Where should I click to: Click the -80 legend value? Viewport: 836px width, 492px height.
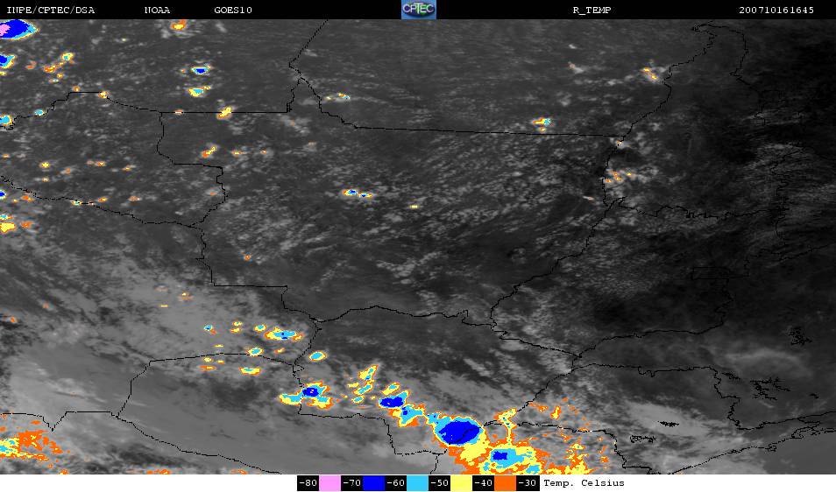point(308,483)
